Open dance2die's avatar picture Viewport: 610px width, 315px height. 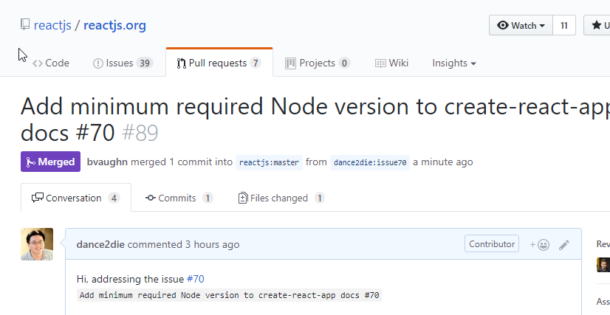point(37,244)
